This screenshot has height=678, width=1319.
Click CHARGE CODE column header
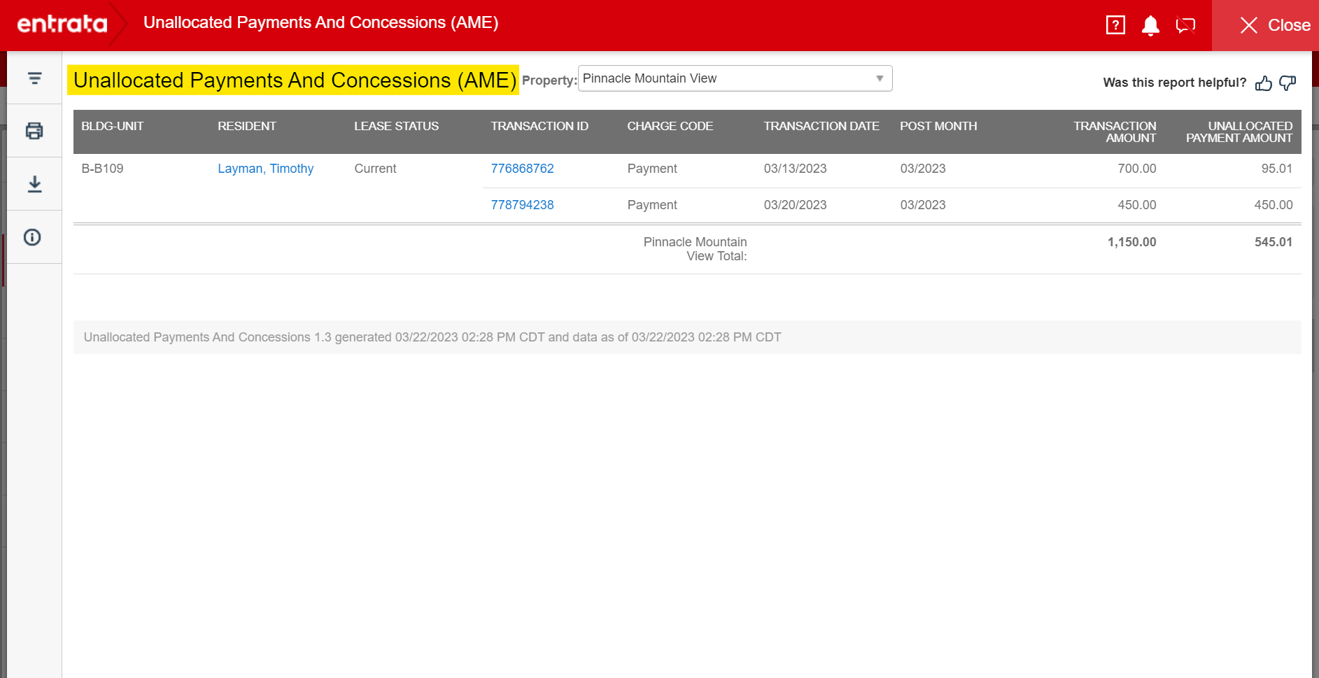[670, 126]
